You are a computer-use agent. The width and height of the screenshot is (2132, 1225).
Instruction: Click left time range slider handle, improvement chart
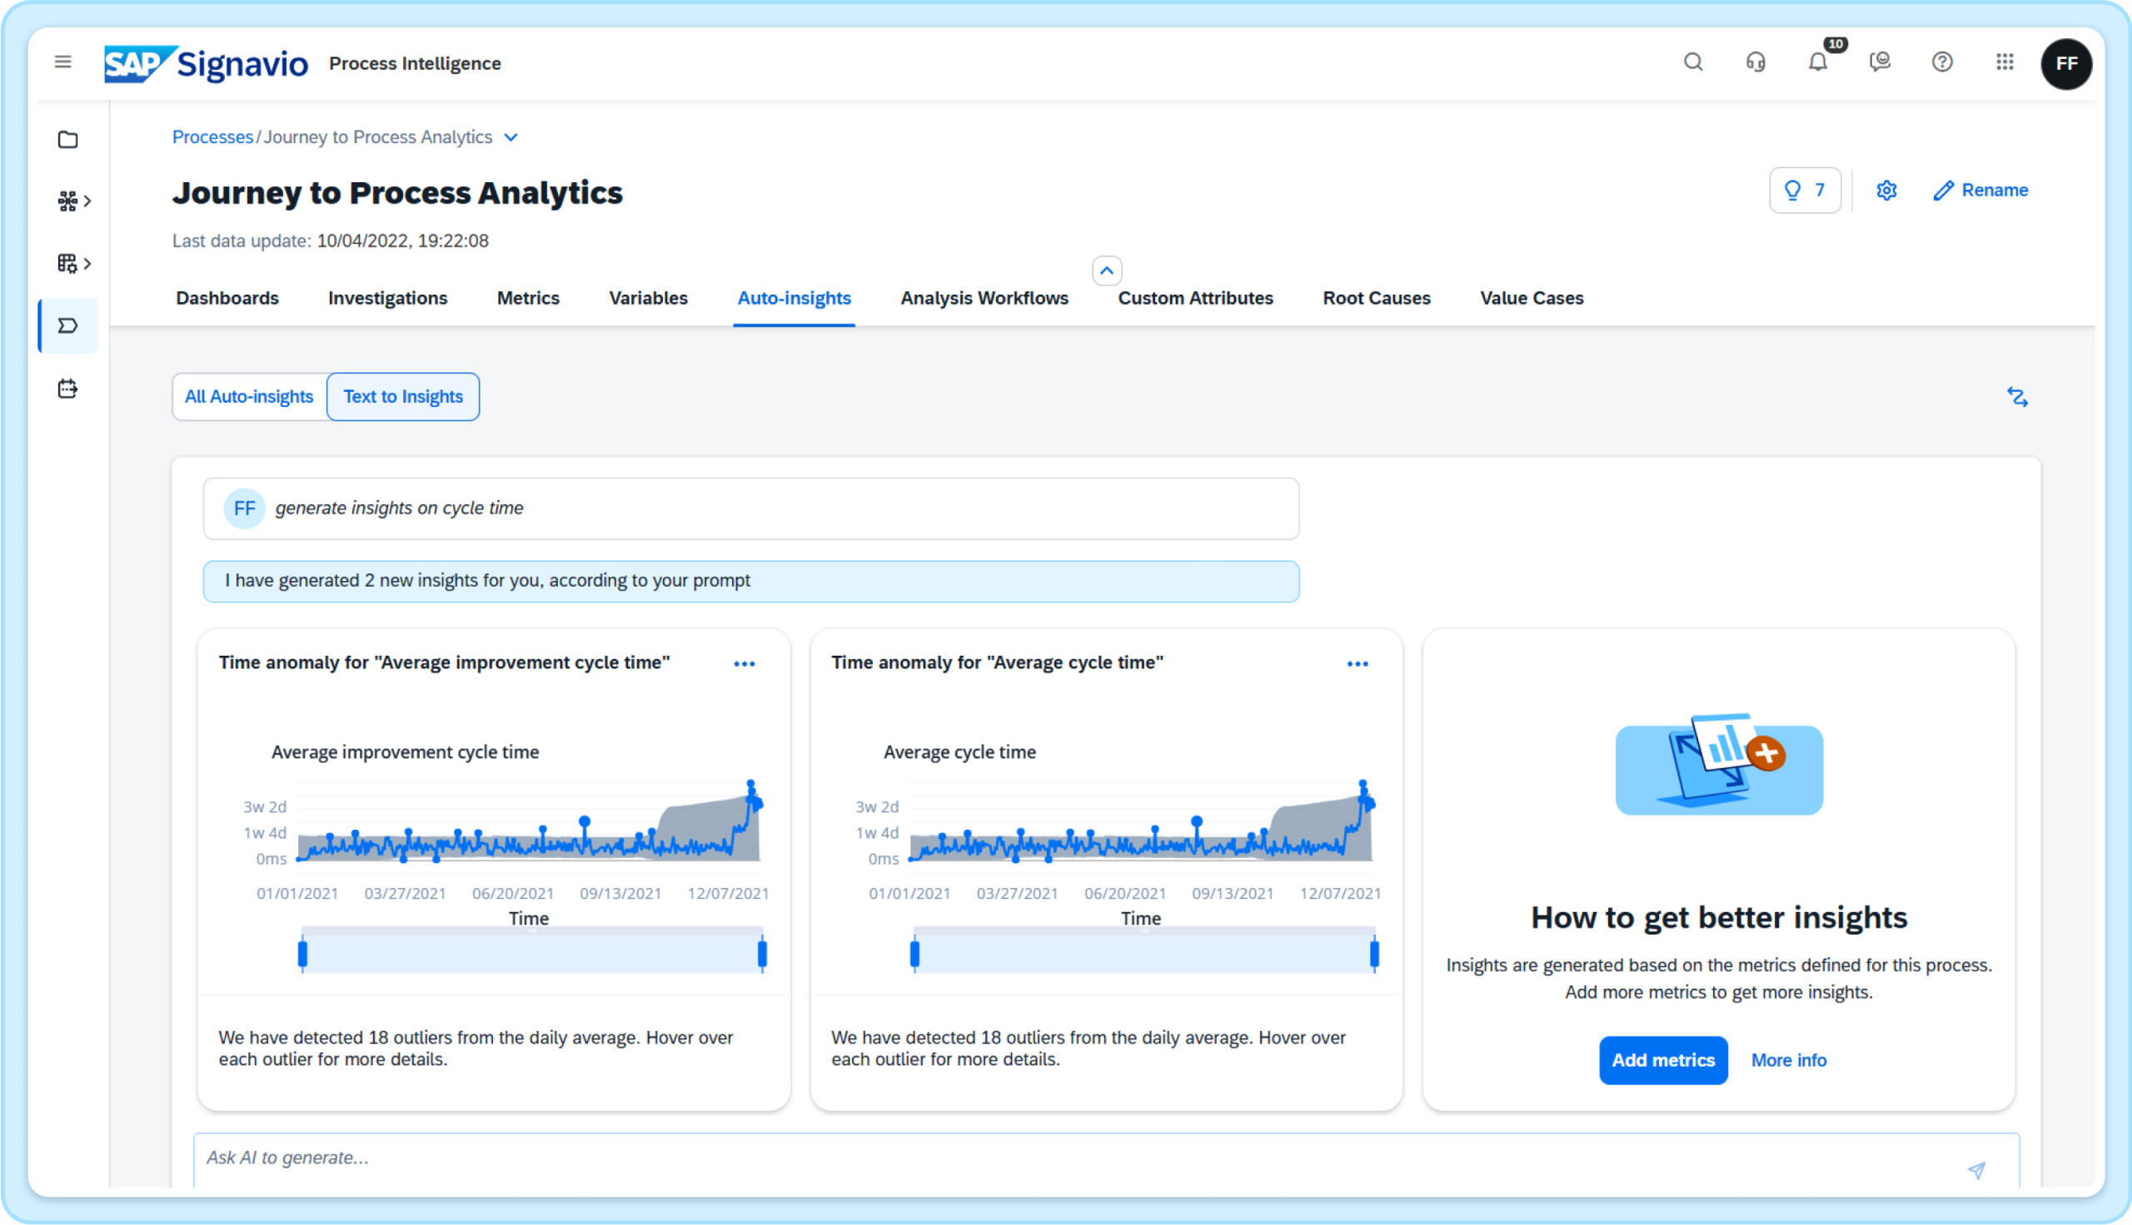303,954
